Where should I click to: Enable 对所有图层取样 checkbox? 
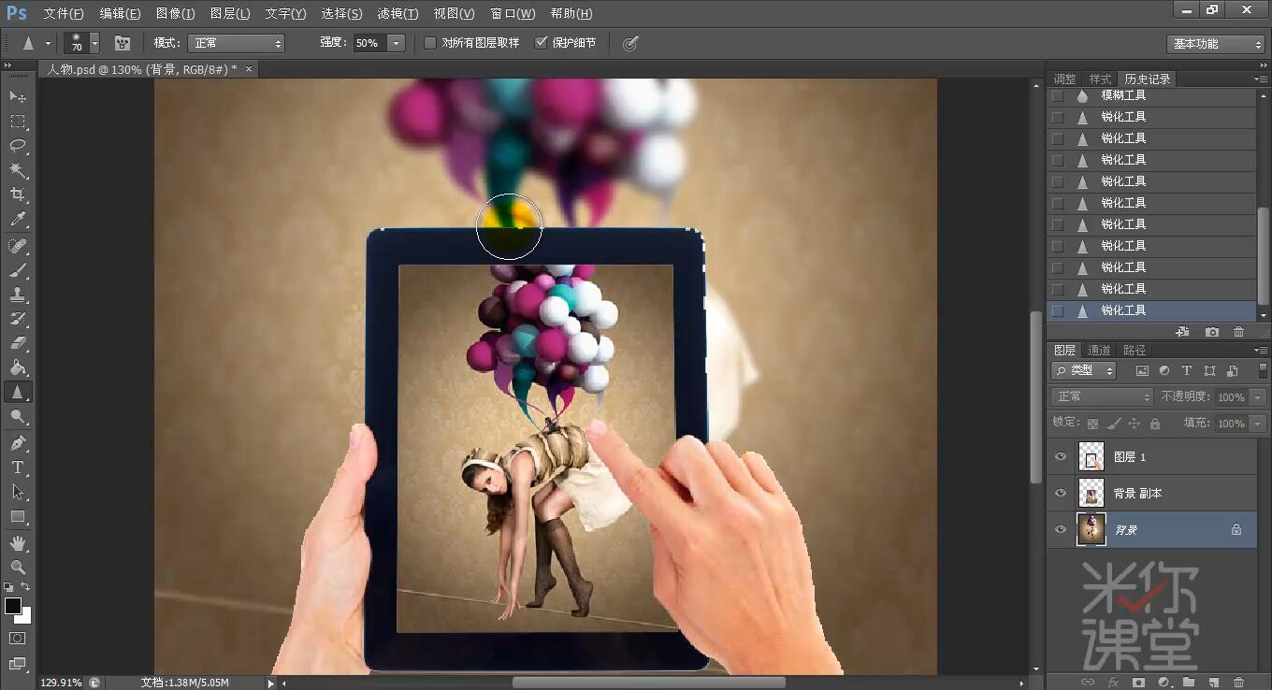click(x=430, y=43)
